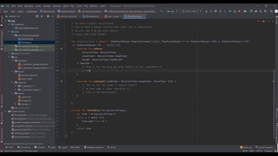This screenshot has width=278, height=156.
Task: Hide the Project panel with the minus icon
Action: [x=53, y=16]
